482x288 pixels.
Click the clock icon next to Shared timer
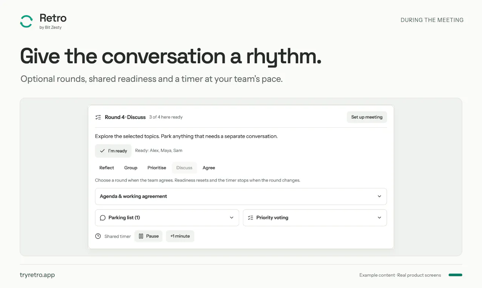pos(98,236)
